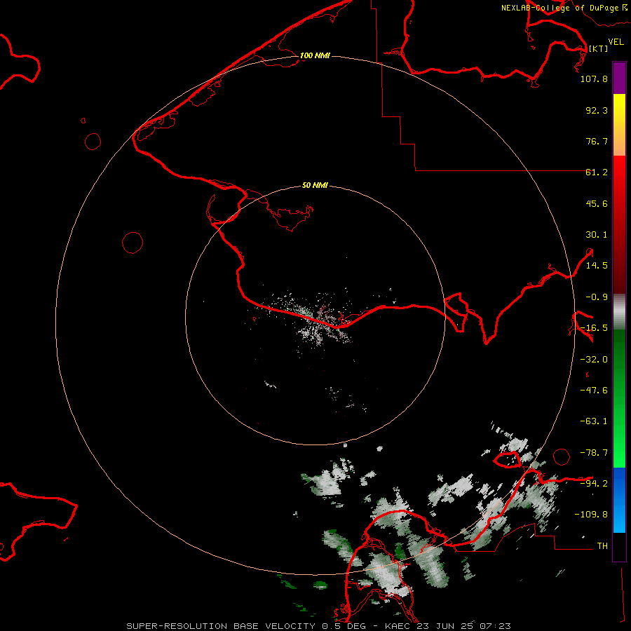Click the -47.6 legend value

point(594,391)
